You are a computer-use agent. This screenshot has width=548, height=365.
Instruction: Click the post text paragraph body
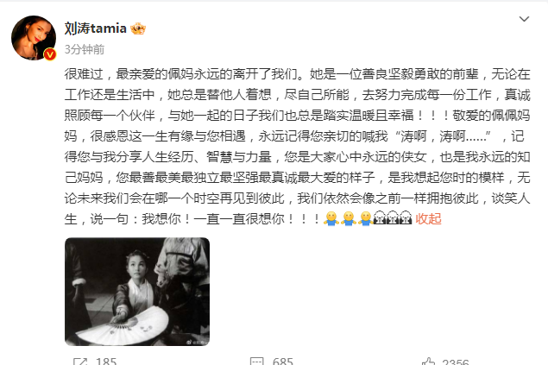click(x=298, y=147)
